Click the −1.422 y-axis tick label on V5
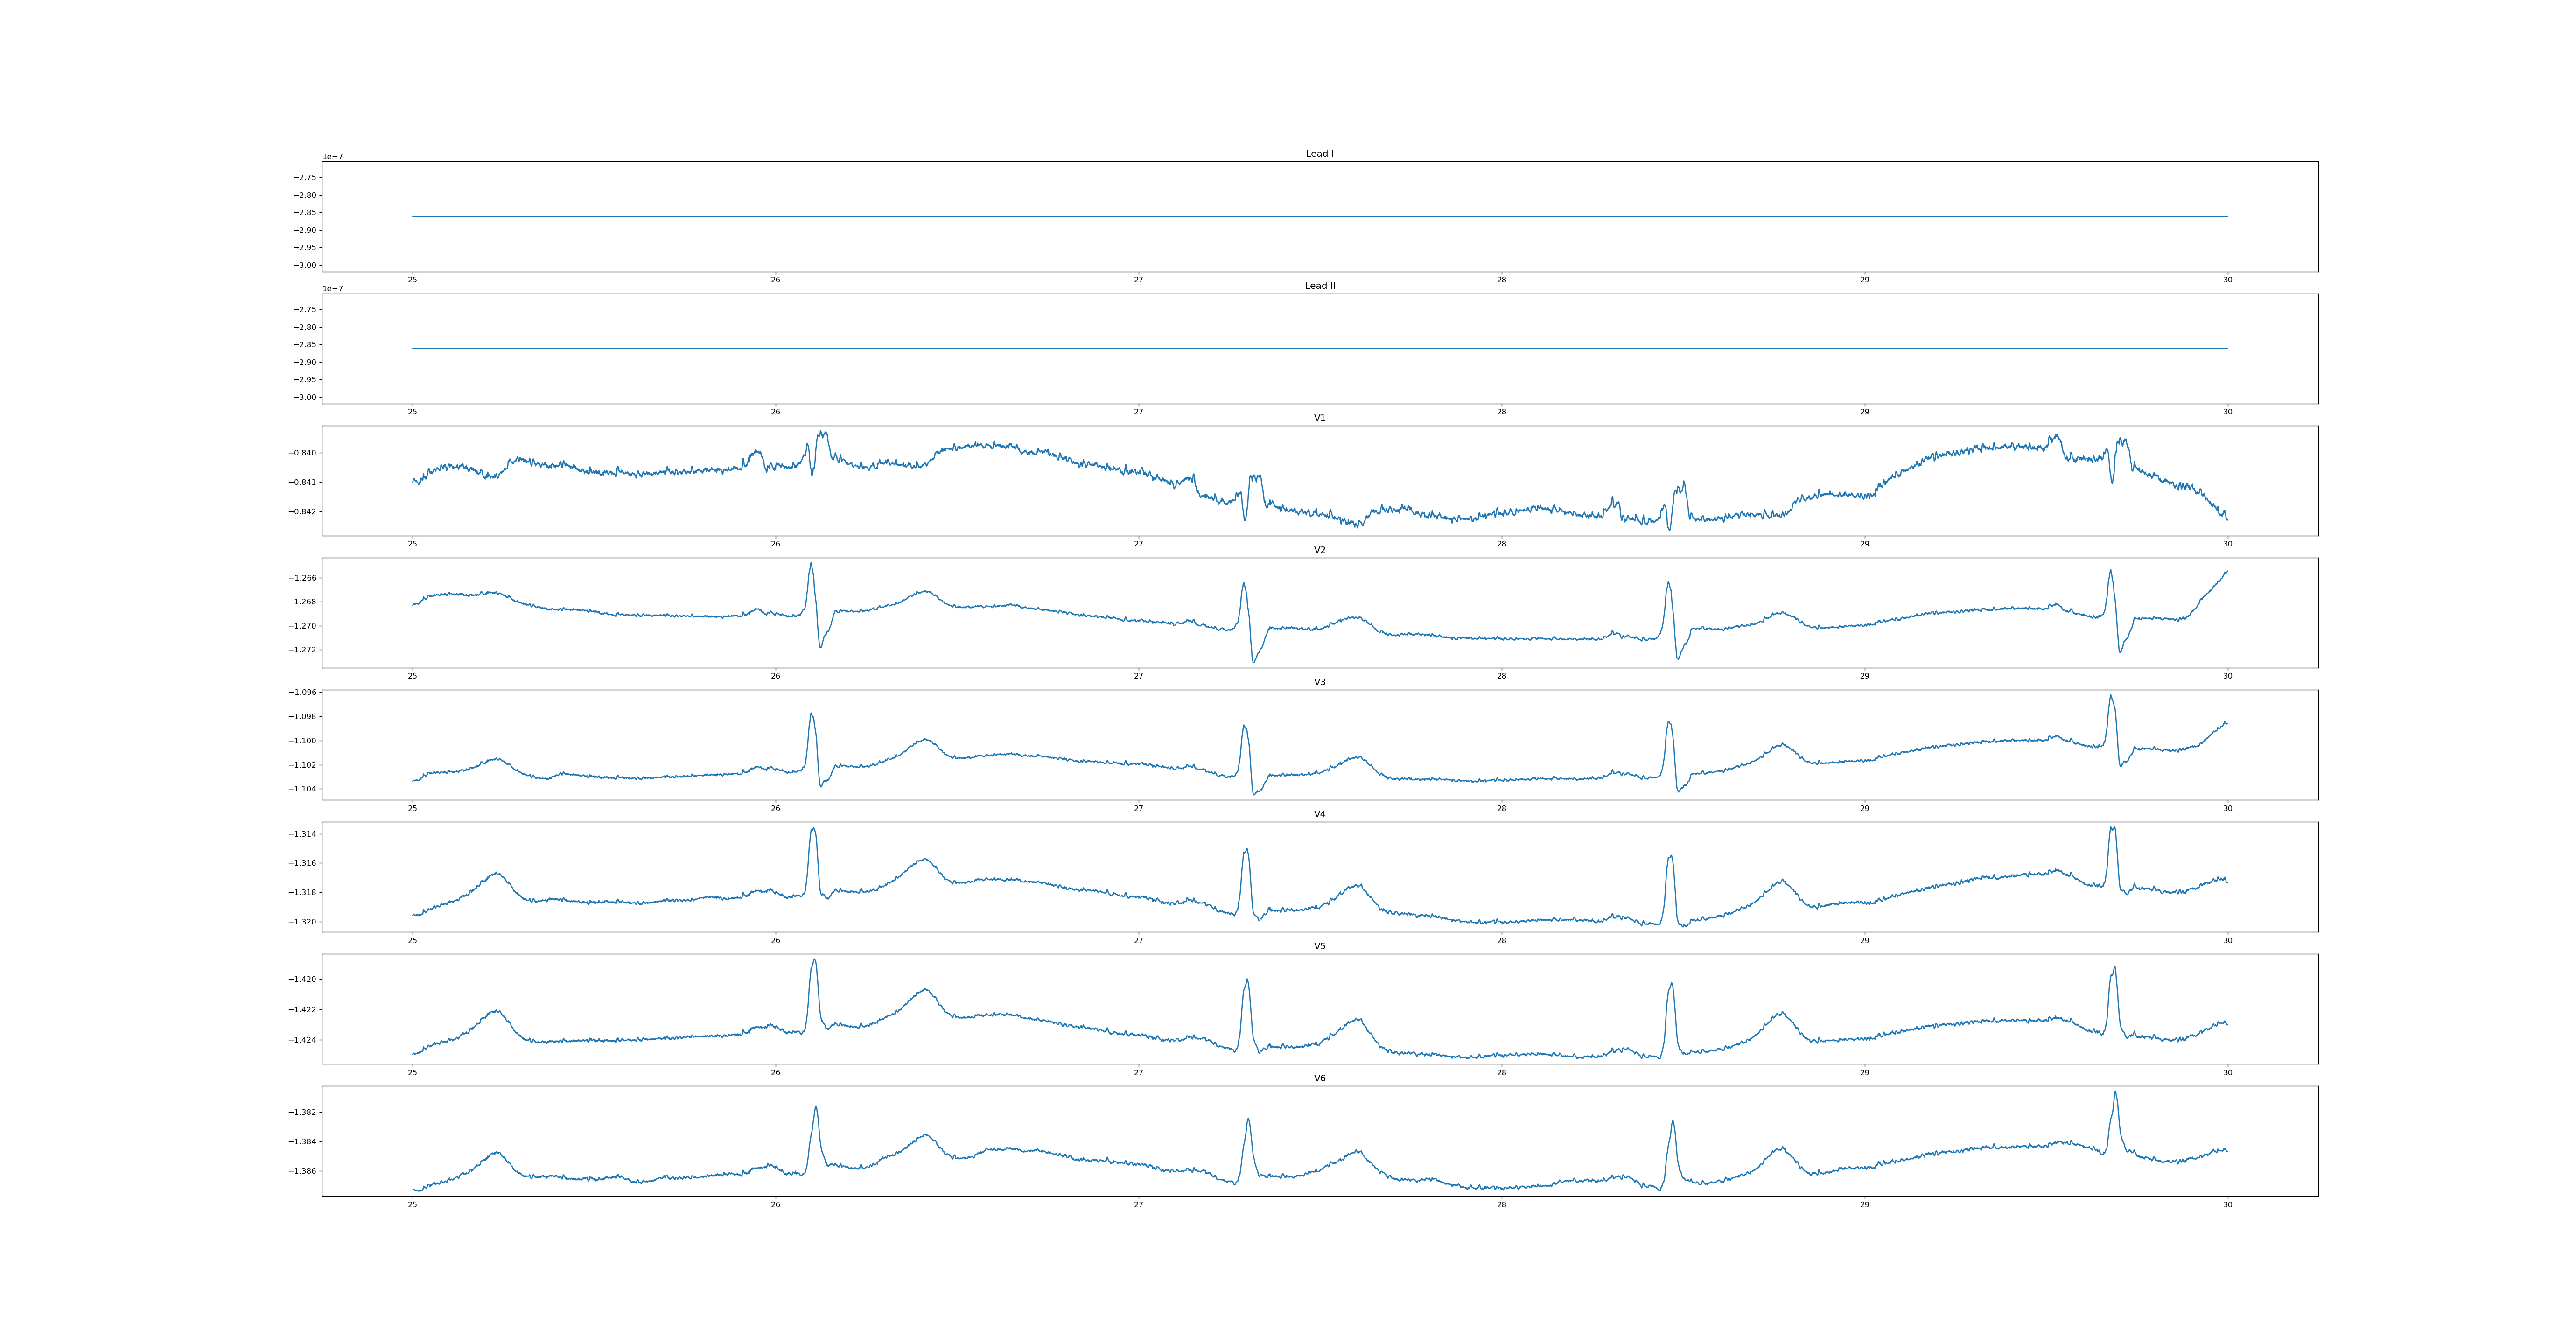2576x1344 pixels. tap(302, 1009)
